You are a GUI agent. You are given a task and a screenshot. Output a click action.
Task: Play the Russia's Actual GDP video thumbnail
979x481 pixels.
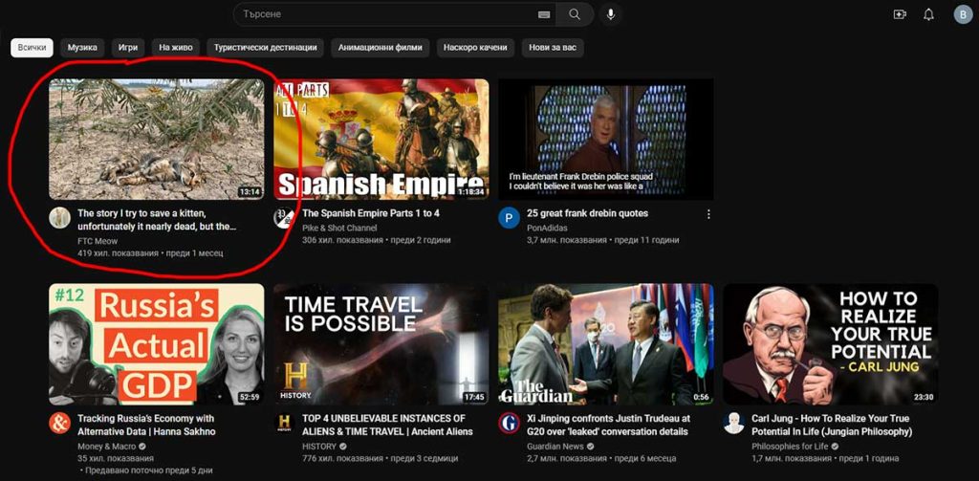(x=156, y=343)
